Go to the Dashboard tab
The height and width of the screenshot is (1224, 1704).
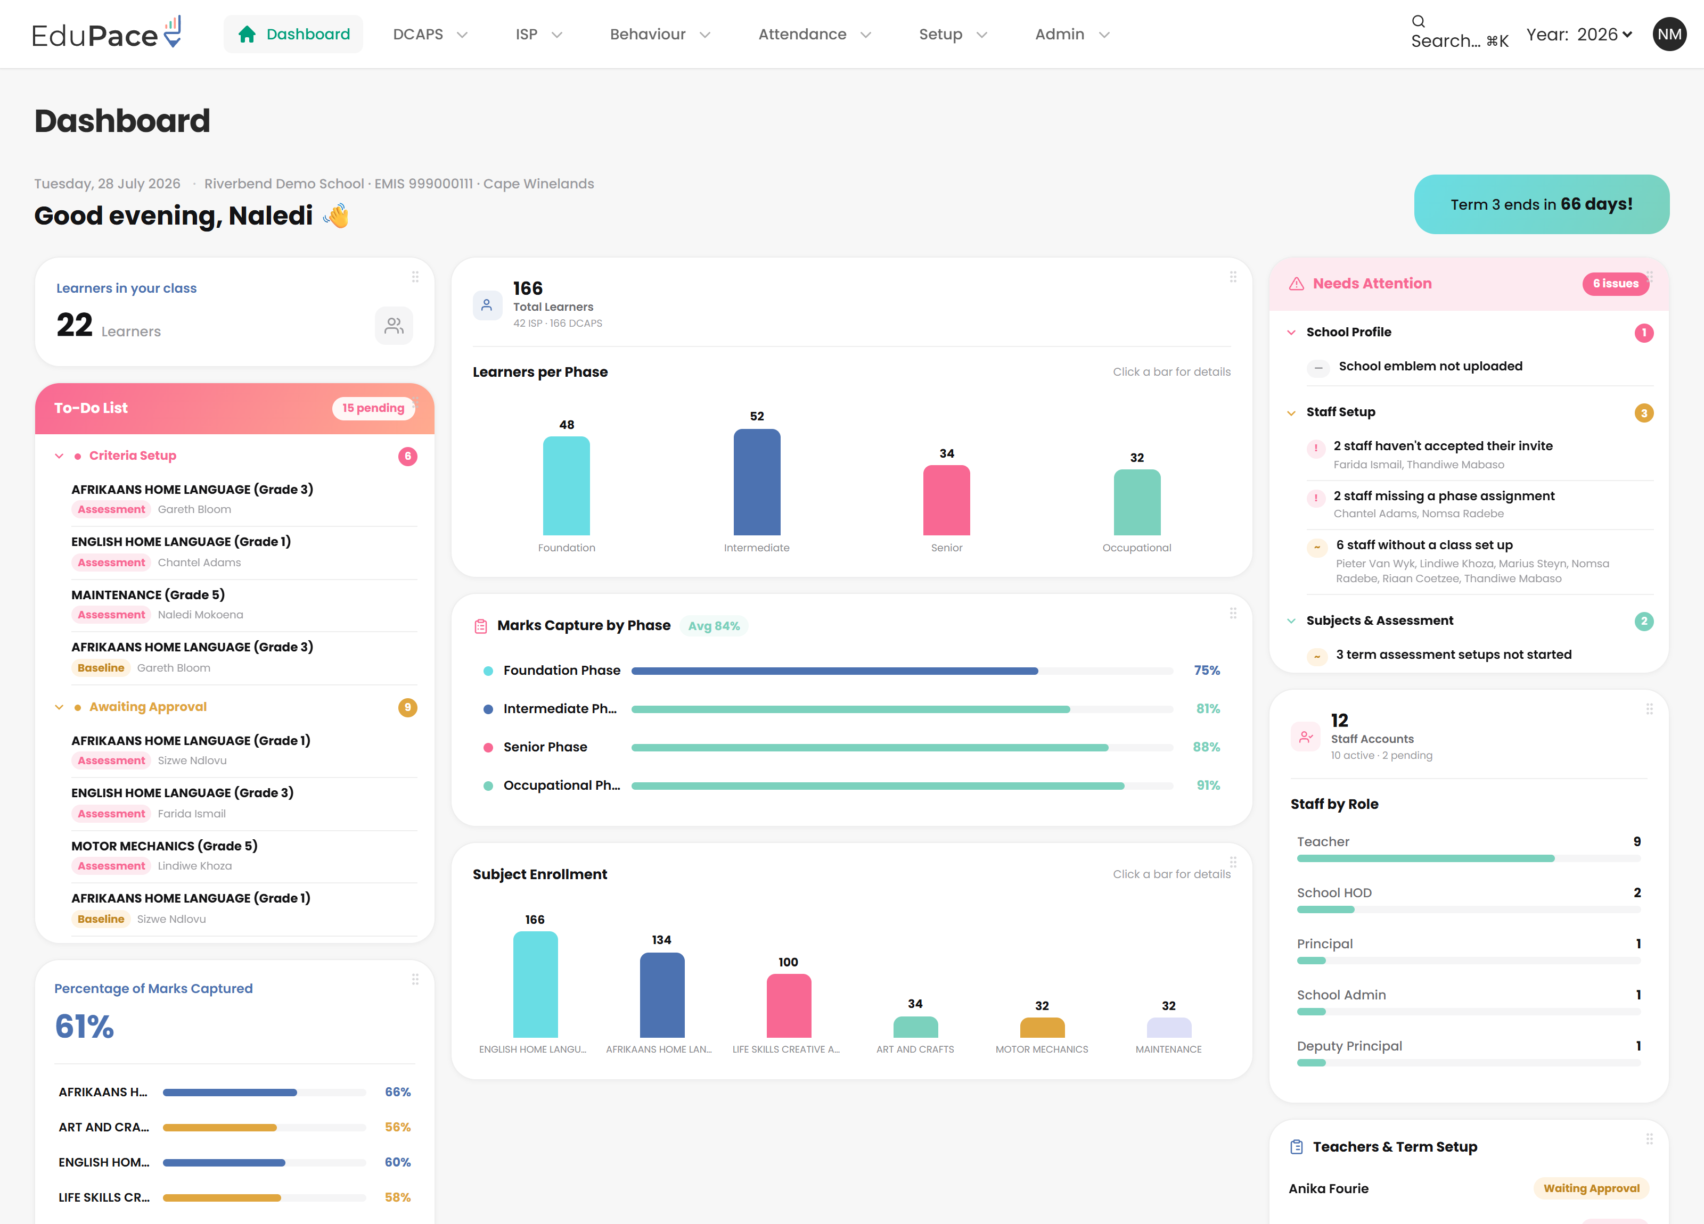coord(293,34)
